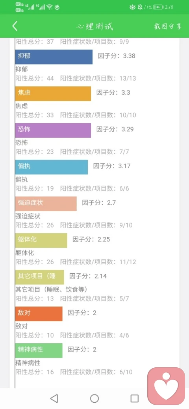Tap the 心理测试 page title
This screenshot has width=189, height=409.
point(95,26)
